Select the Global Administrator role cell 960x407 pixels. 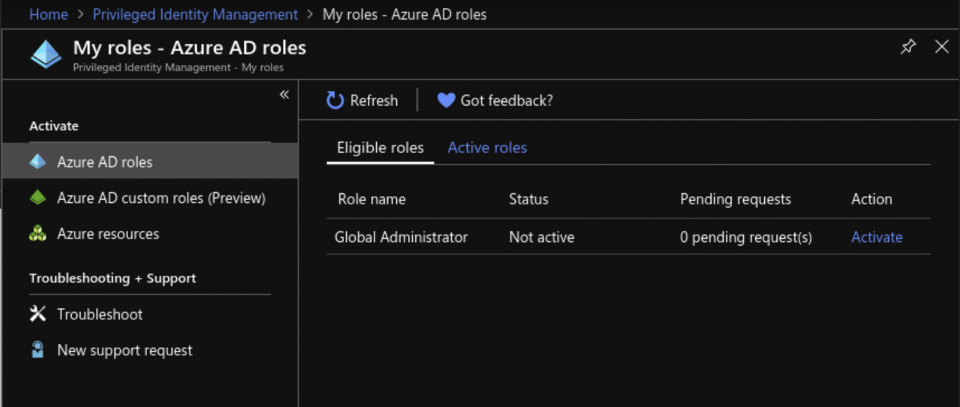click(x=401, y=237)
